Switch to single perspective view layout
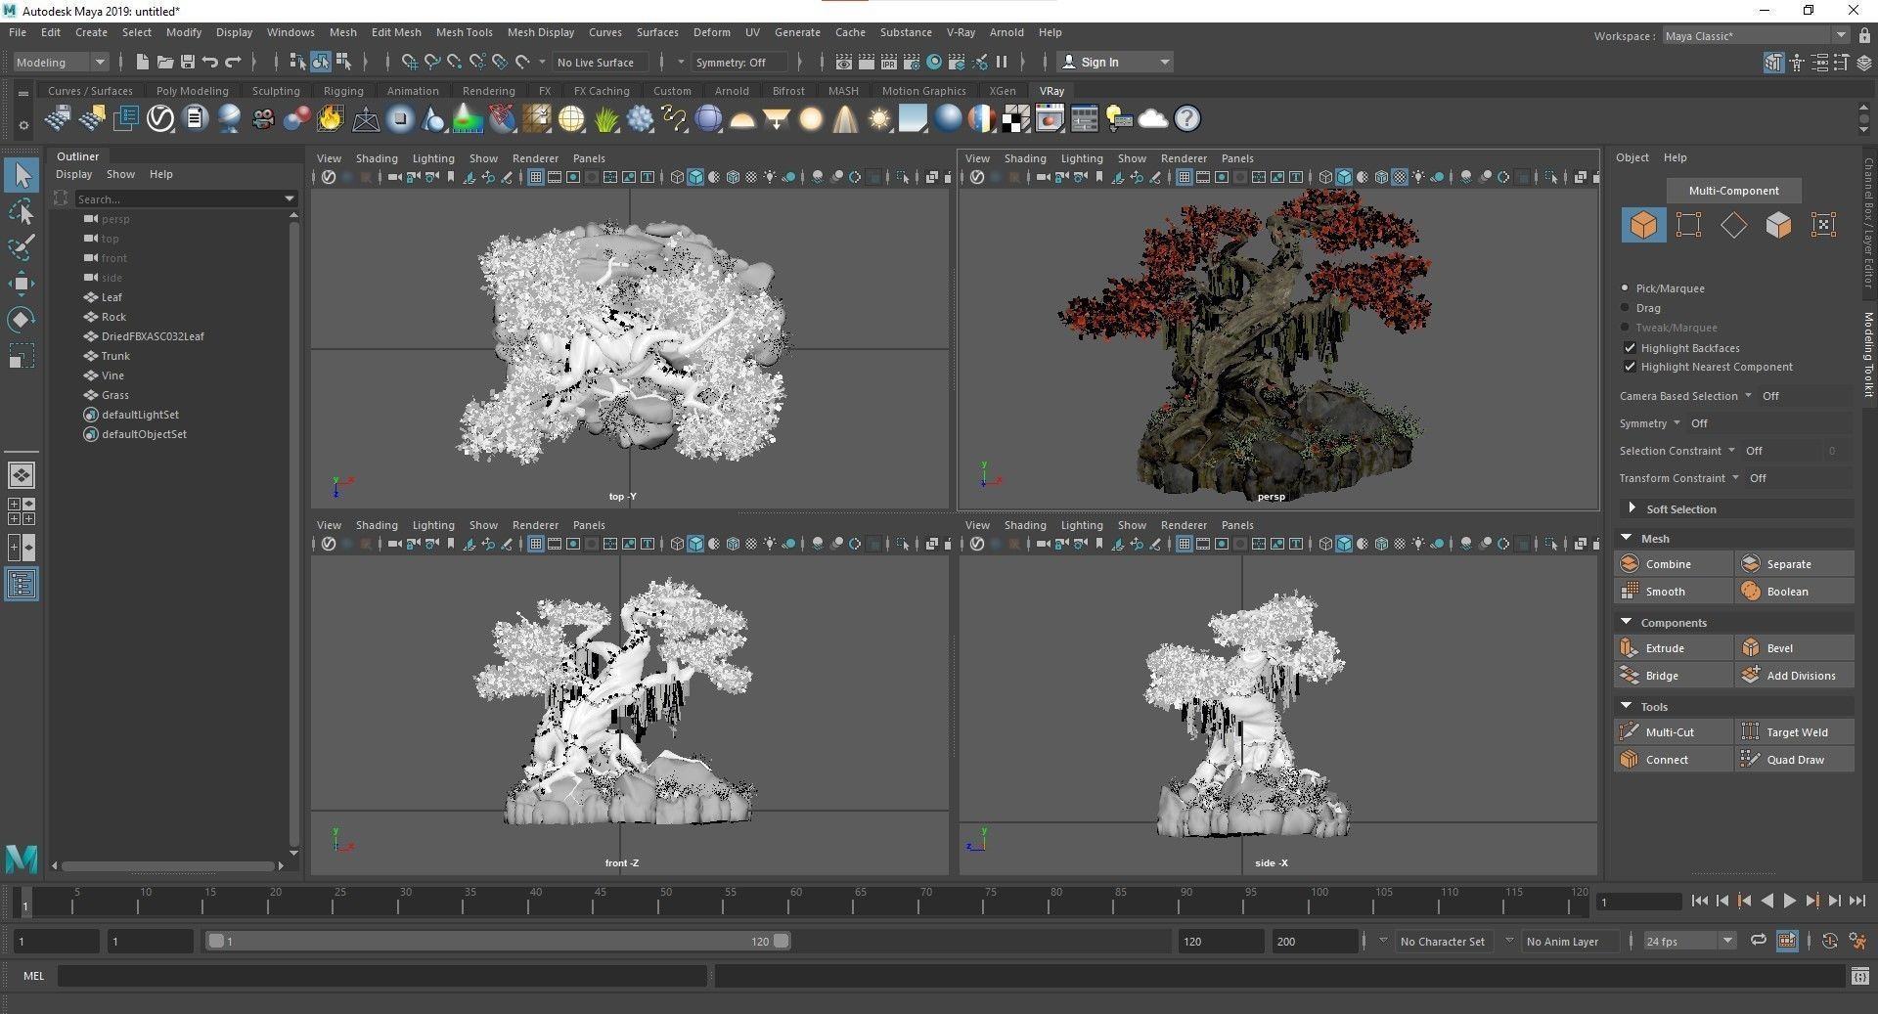The image size is (1878, 1014). (x=22, y=475)
